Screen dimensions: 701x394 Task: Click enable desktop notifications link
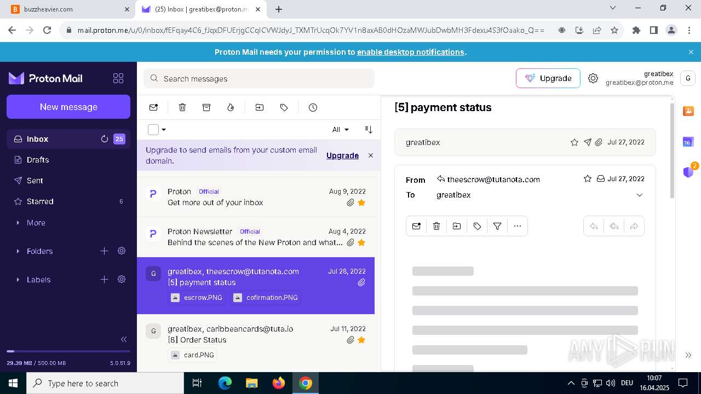click(411, 52)
